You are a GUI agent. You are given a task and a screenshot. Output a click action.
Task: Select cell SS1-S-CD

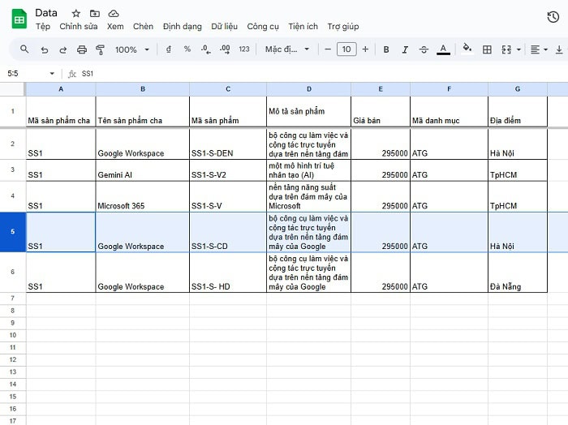point(228,232)
